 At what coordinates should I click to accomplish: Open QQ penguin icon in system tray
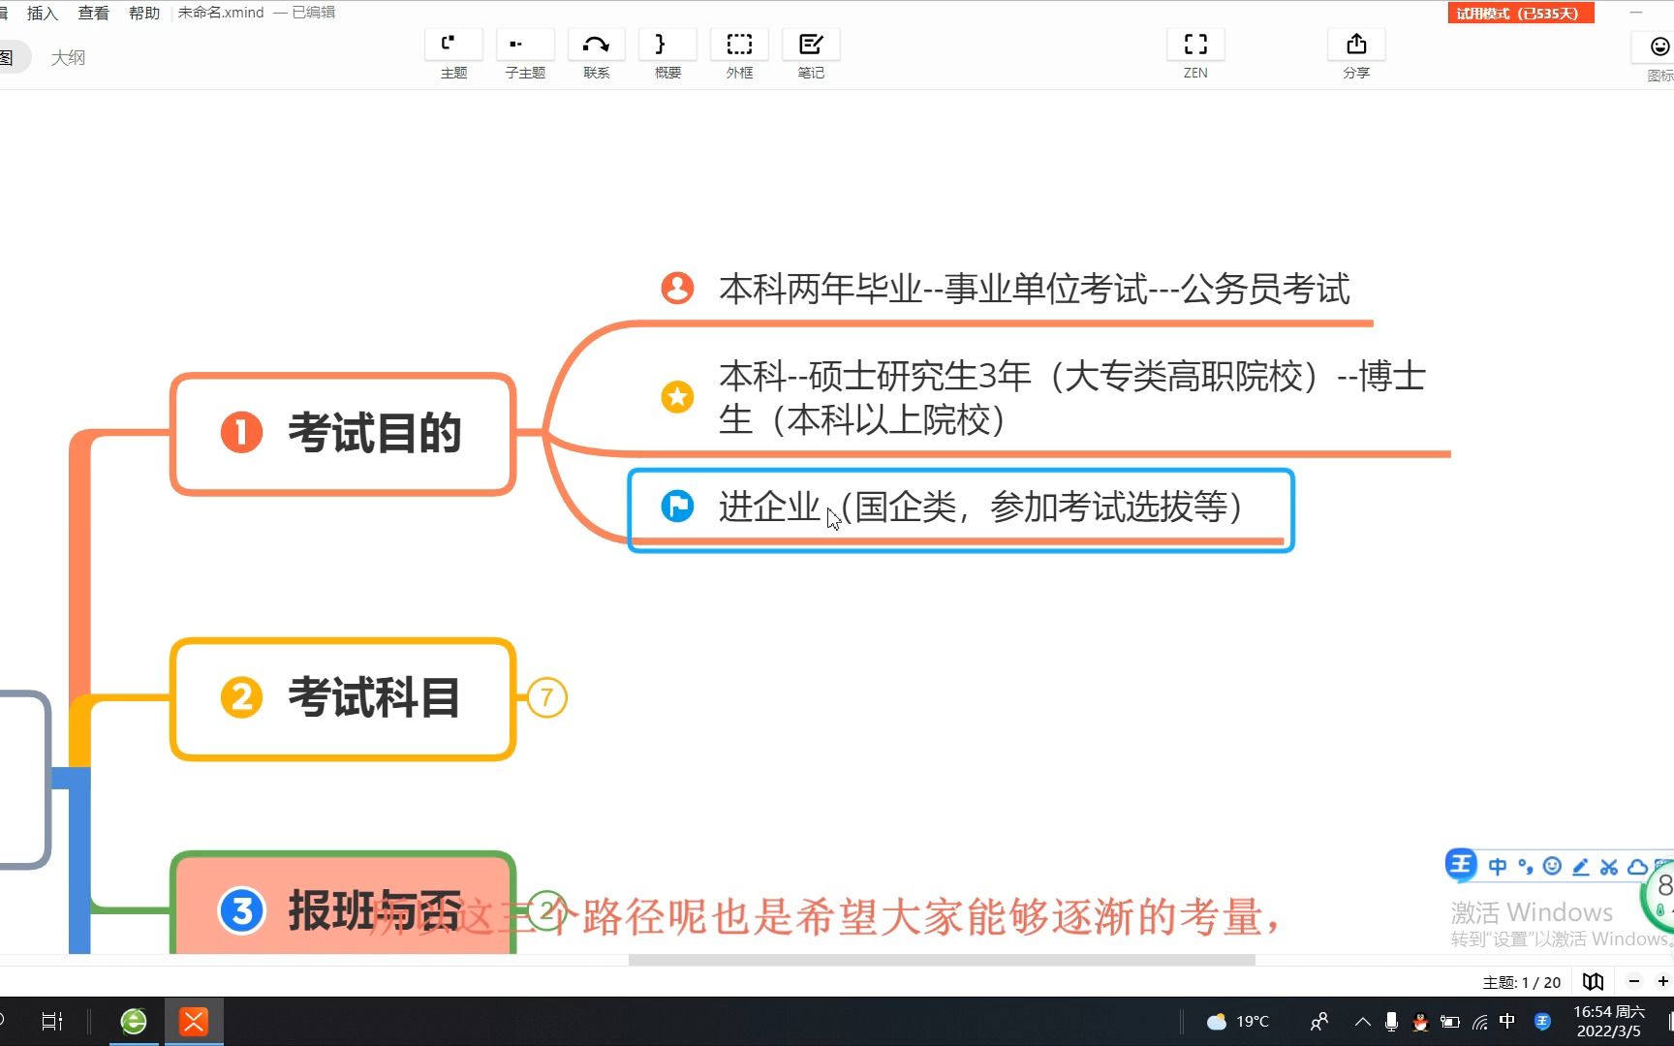[x=1420, y=1021]
